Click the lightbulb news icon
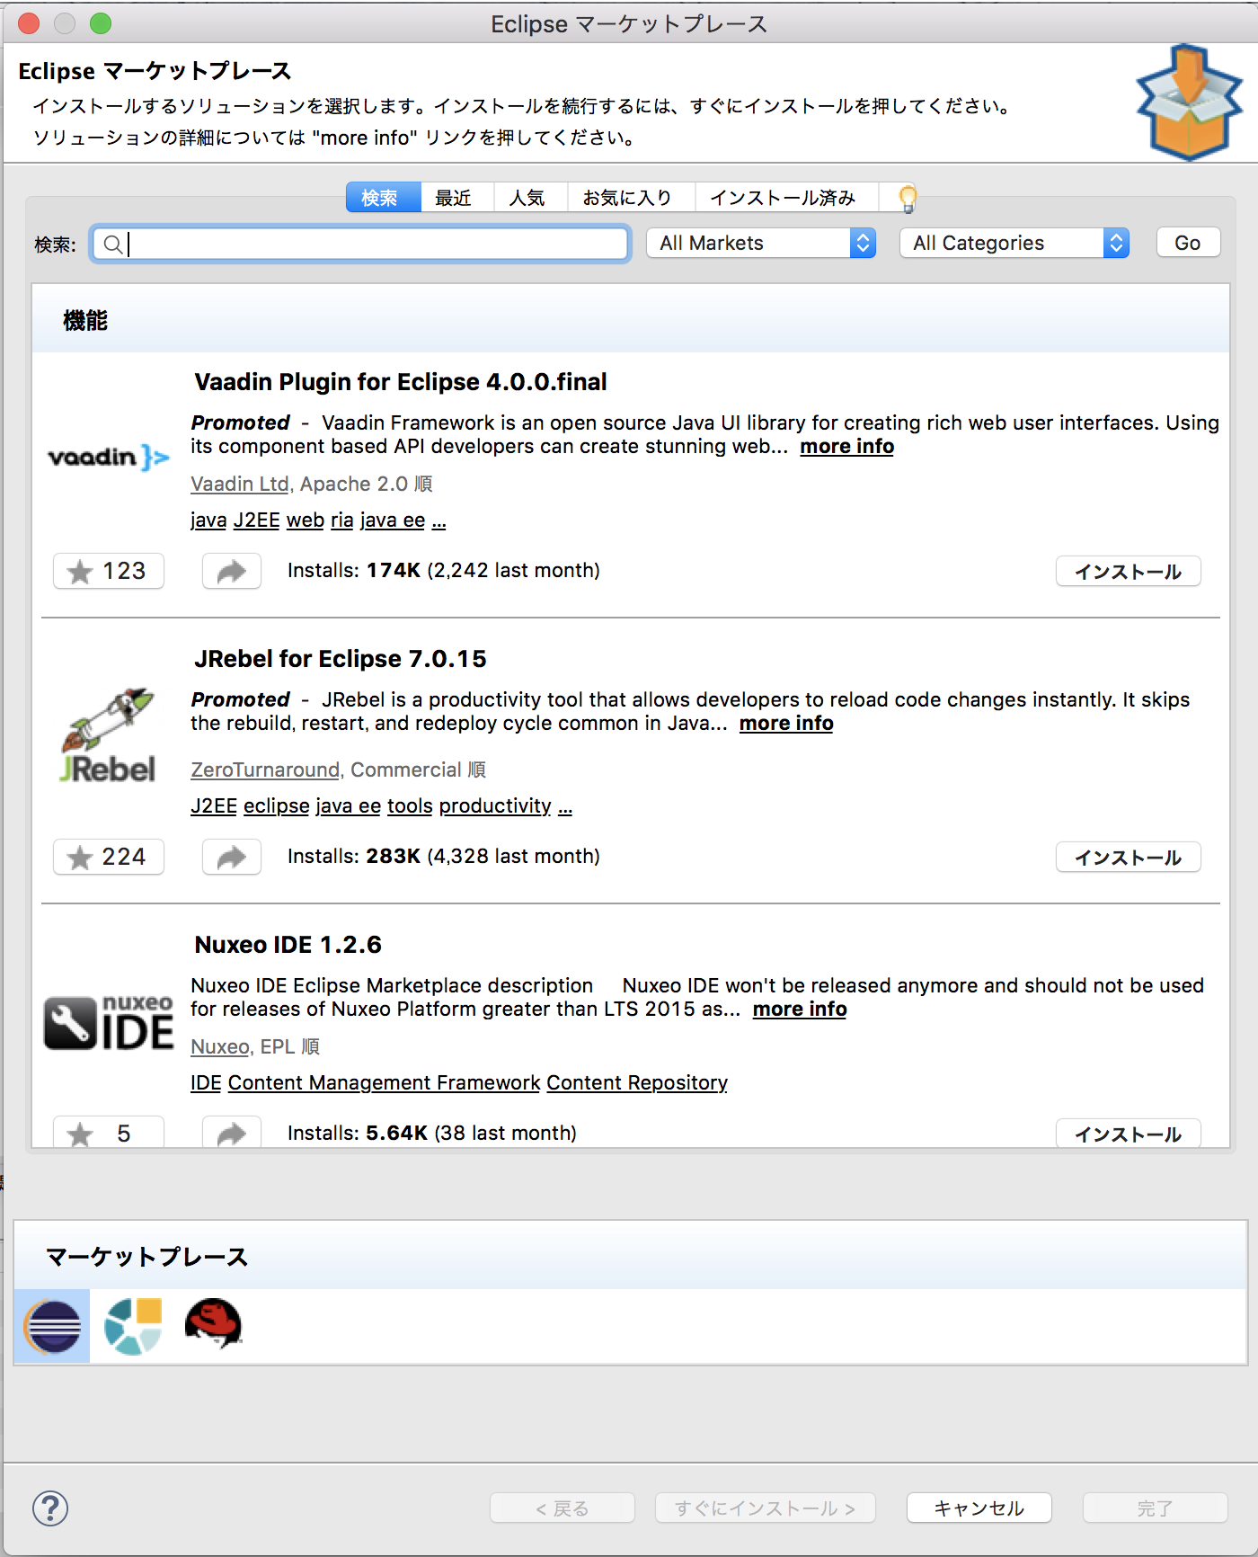The image size is (1258, 1557). 908,198
